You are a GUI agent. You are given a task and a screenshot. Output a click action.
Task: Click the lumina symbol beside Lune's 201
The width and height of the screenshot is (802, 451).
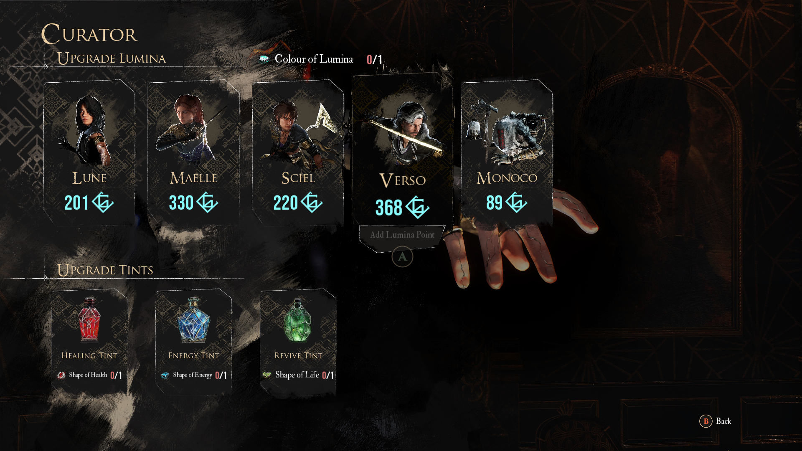pos(103,203)
